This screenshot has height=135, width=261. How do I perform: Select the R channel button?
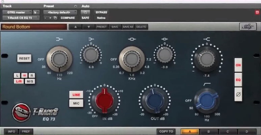point(32,76)
